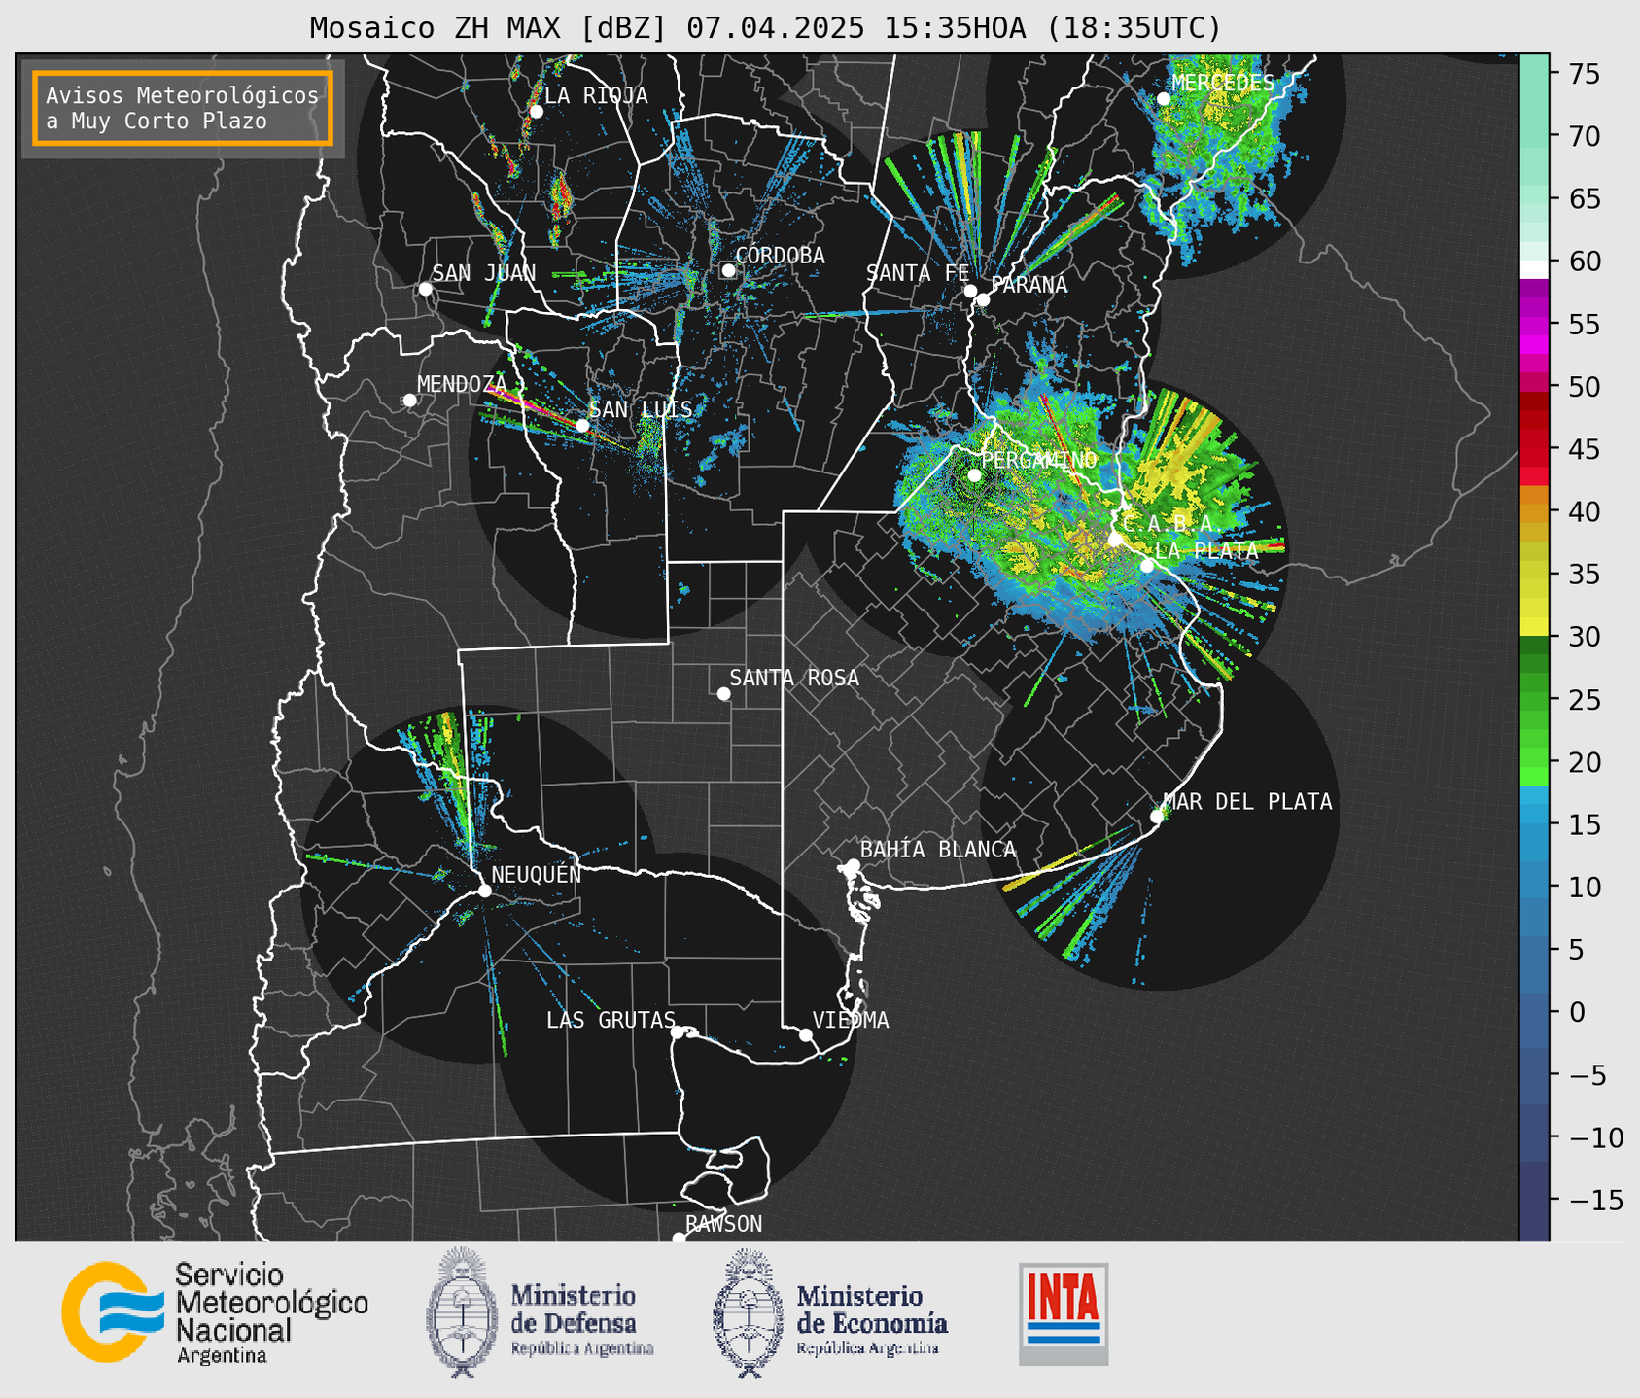The width and height of the screenshot is (1640, 1398).
Task: Click the C.A.B.A. city marker dot
Action: (x=1115, y=540)
